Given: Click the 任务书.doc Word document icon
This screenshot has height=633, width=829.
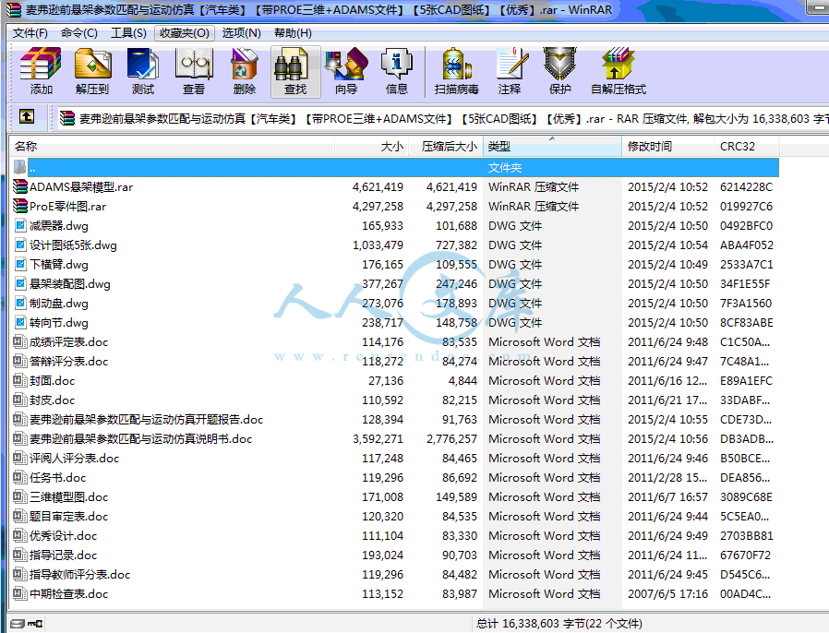Looking at the screenshot, I should click(x=20, y=478).
